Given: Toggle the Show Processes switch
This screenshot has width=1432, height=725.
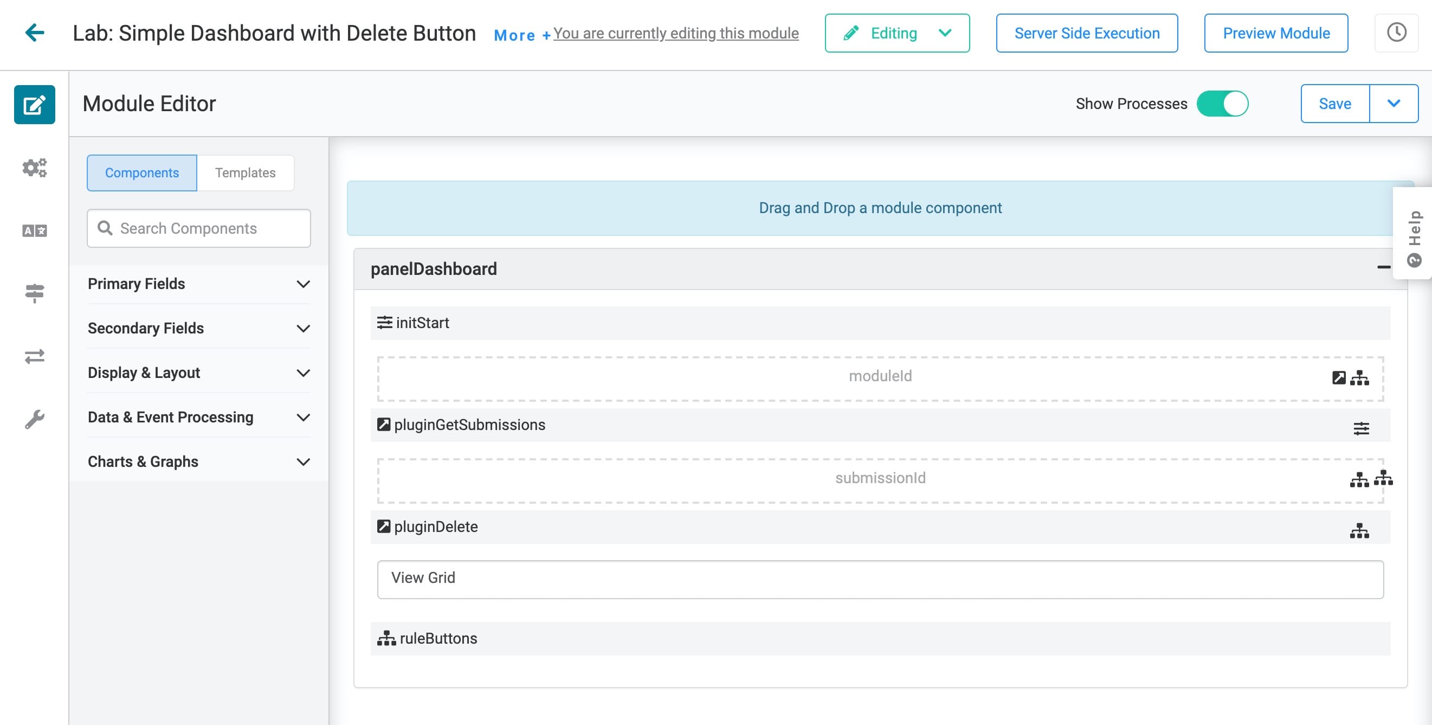Looking at the screenshot, I should [x=1222, y=104].
